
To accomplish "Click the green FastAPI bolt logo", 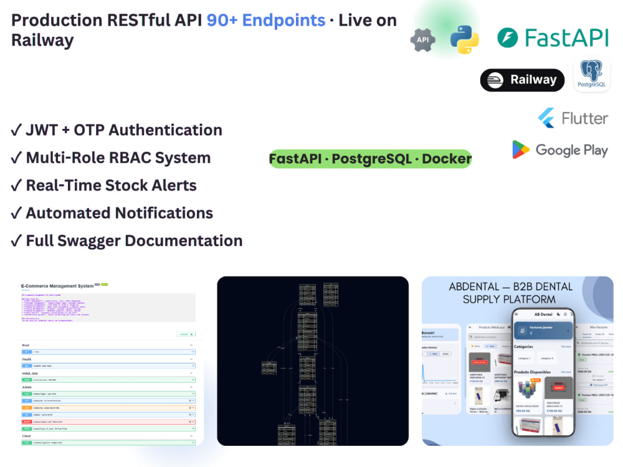I will (x=507, y=38).
